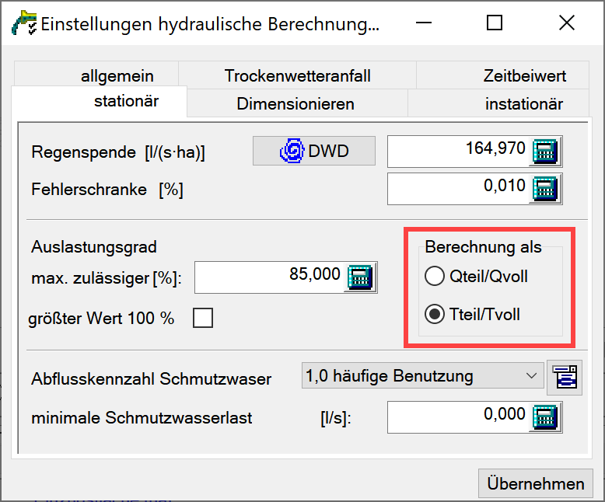Switch to the allgemein tab
The height and width of the screenshot is (502, 605).
(117, 76)
